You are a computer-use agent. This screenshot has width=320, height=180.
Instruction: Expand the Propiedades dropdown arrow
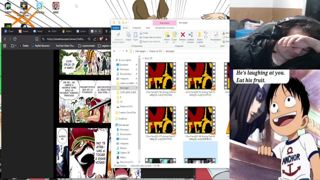point(216,42)
